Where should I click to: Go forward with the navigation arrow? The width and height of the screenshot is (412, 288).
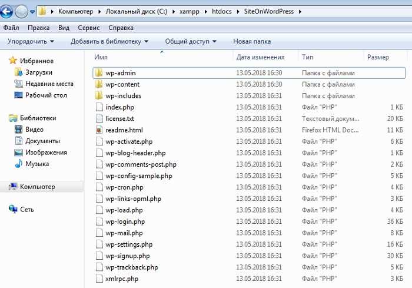[21, 12]
